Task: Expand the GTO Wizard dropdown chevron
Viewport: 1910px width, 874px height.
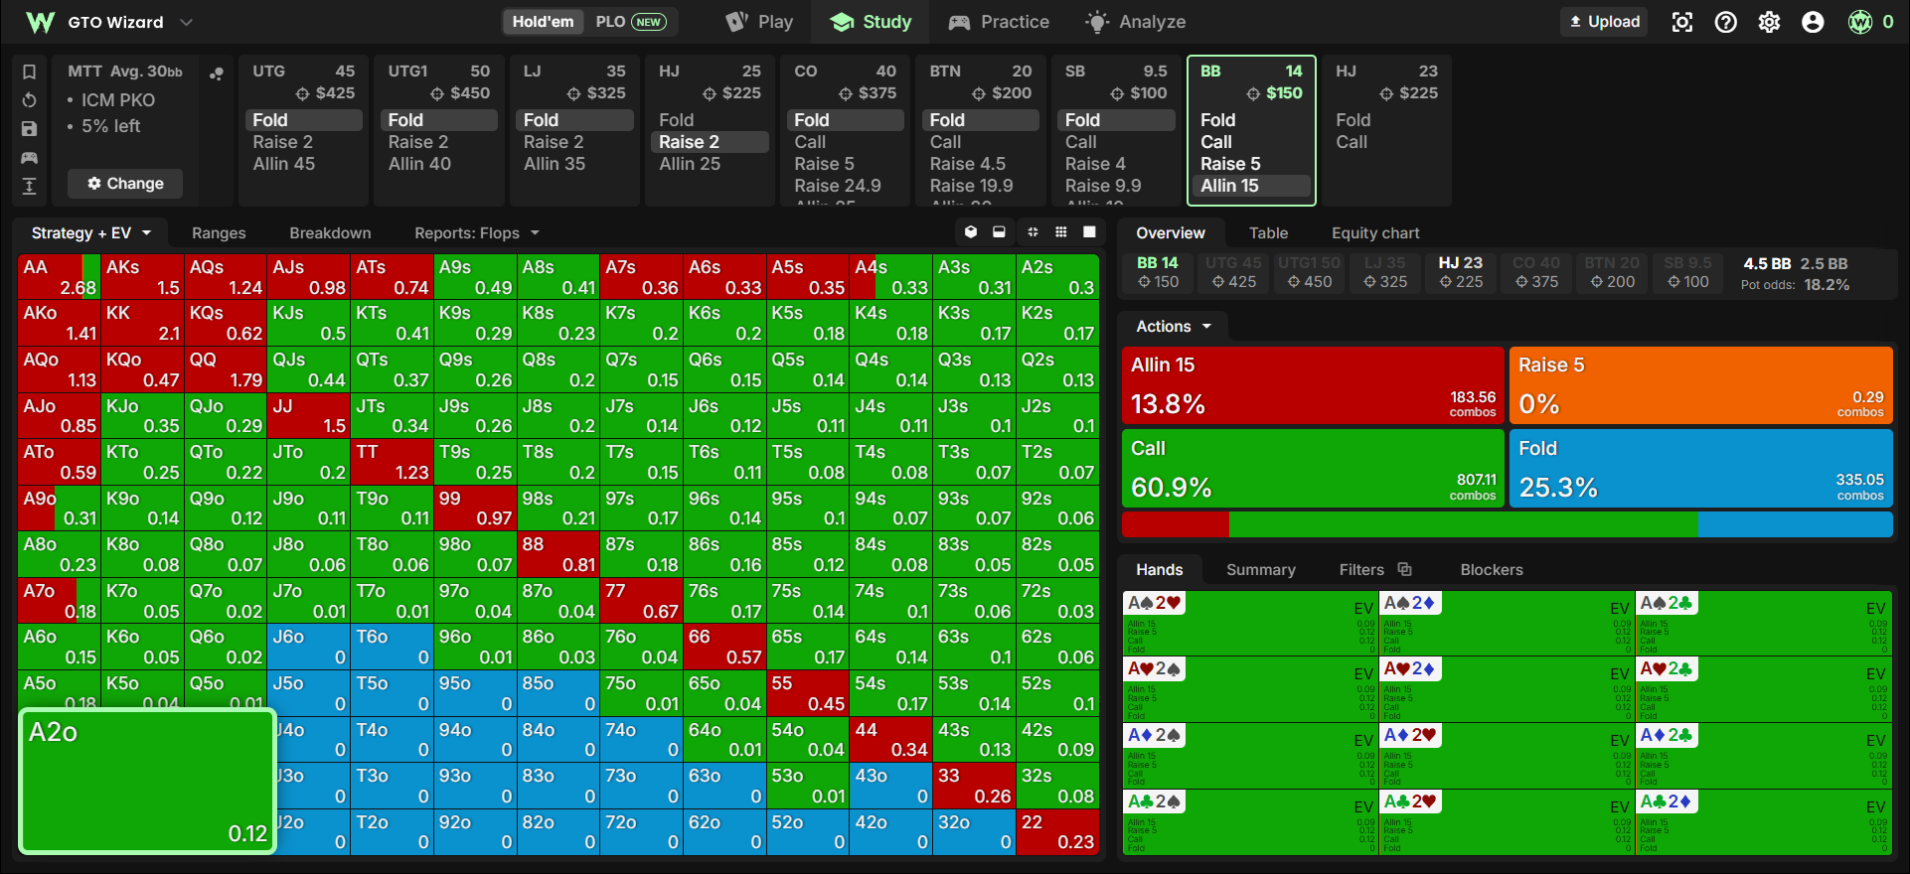Action: 186,22
